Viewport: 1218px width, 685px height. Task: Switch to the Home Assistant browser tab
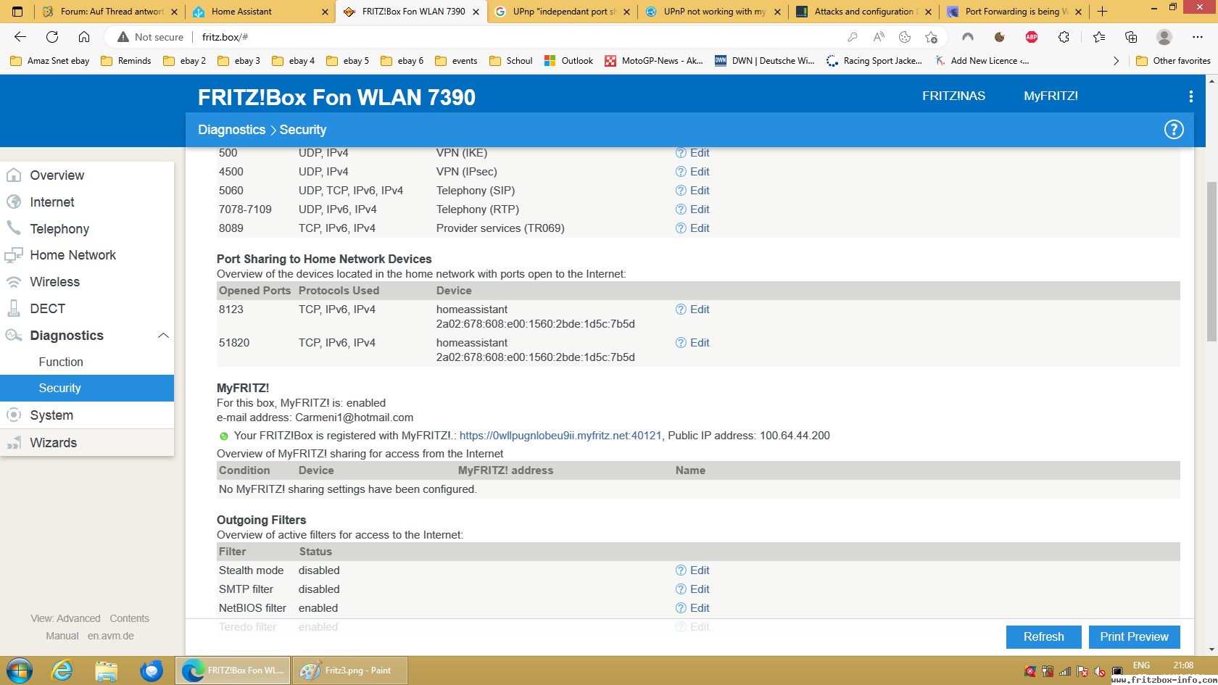coord(260,12)
